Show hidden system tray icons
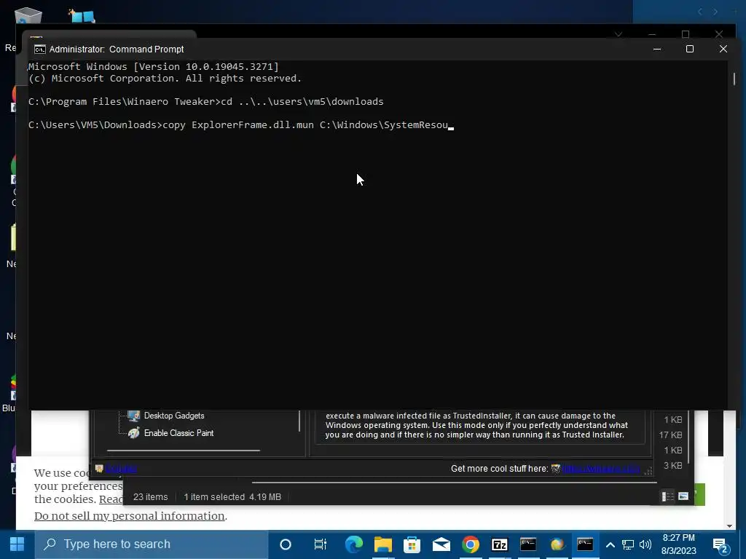The image size is (746, 559). click(610, 544)
